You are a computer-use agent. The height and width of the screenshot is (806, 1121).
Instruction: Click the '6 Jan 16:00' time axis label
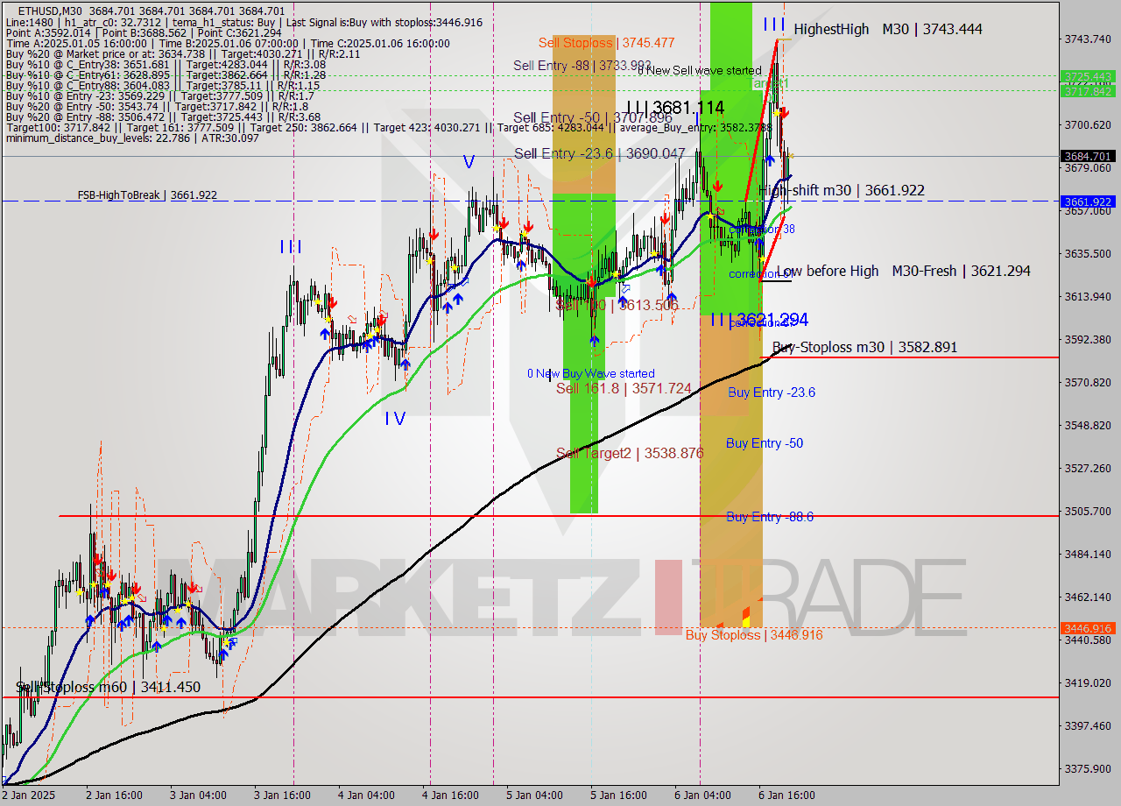pyautogui.click(x=786, y=795)
